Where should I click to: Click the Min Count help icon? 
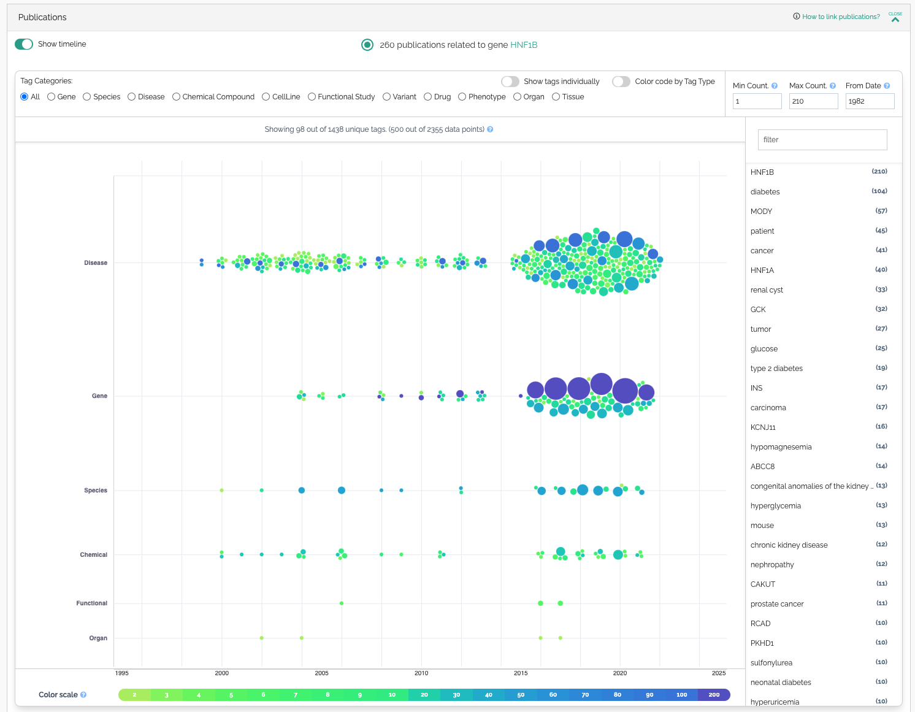click(x=775, y=86)
